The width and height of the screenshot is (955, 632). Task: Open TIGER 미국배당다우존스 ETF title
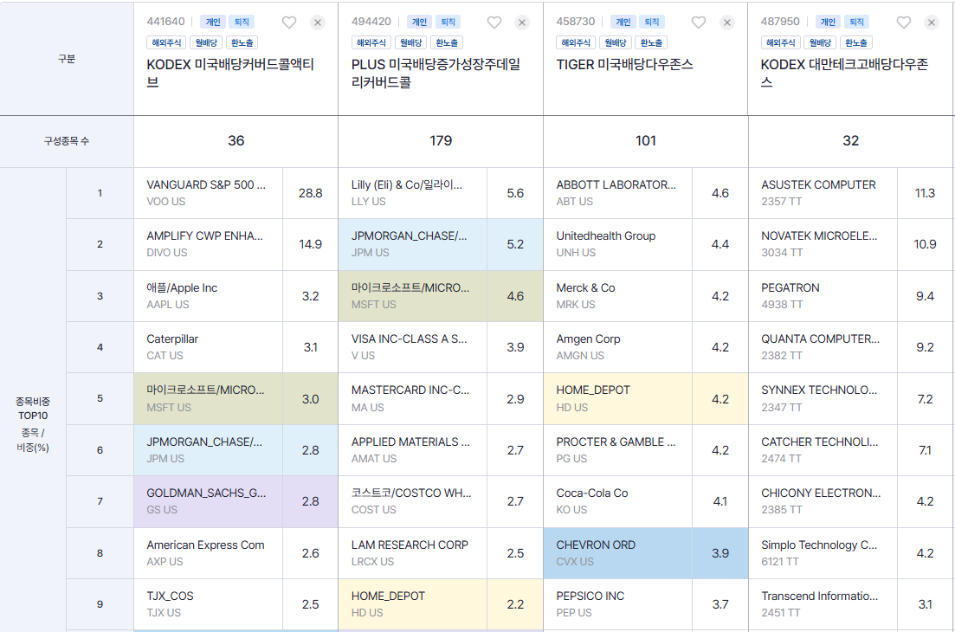pos(624,65)
